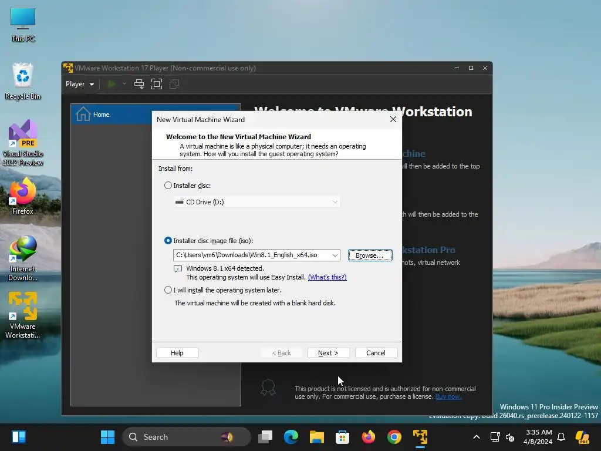Click the Browse... button
This screenshot has width=601, height=451.
click(370, 255)
